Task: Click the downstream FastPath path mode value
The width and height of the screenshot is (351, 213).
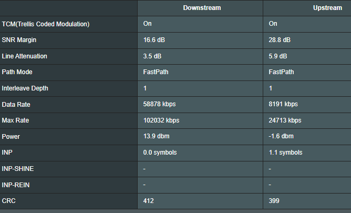Action: pos(156,72)
